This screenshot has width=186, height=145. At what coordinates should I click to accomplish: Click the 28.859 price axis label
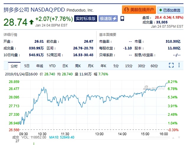click(x=14, y=82)
